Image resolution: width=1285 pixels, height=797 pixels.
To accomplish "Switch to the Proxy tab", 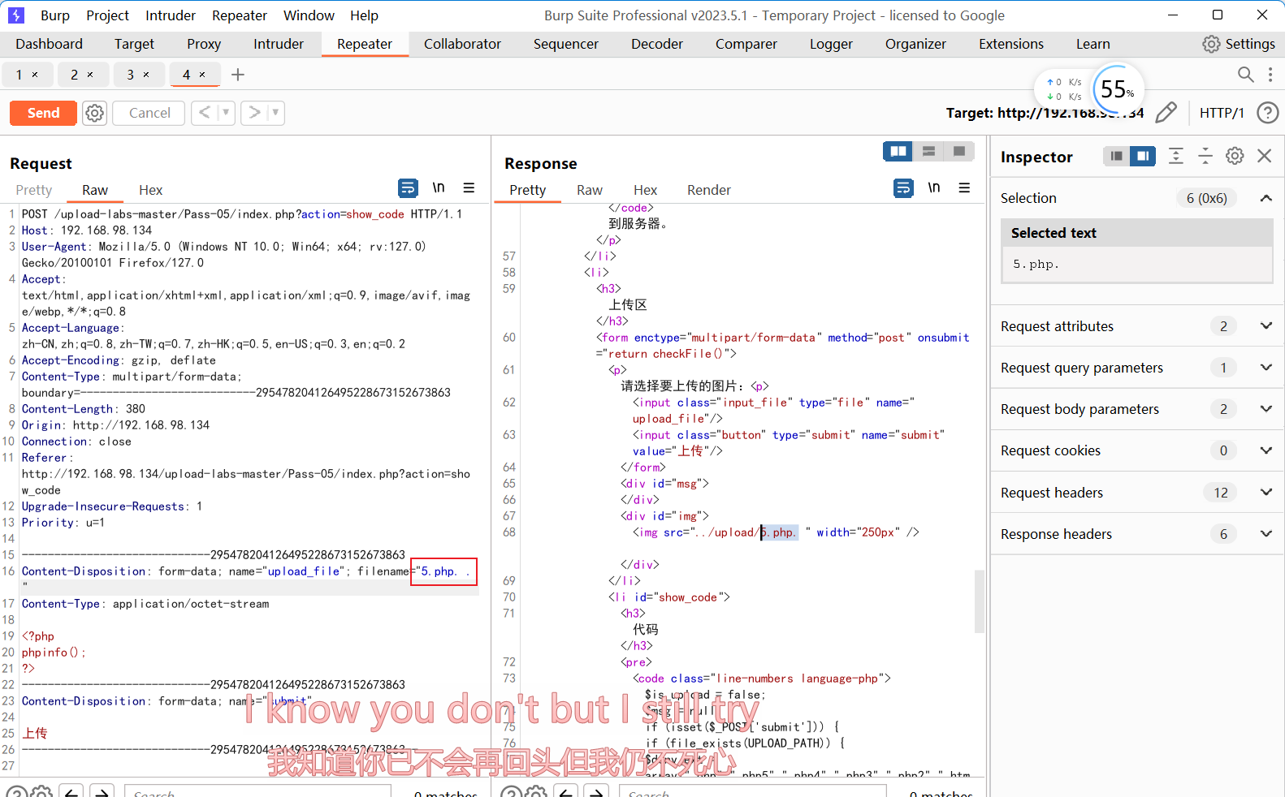I will point(204,44).
